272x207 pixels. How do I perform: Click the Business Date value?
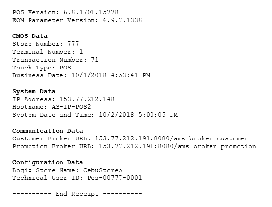[x=111, y=75]
